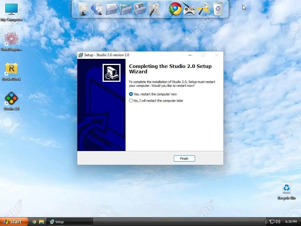Open File Explorer from the taskbar
This screenshot has width=301, height=226.
click(x=41, y=222)
